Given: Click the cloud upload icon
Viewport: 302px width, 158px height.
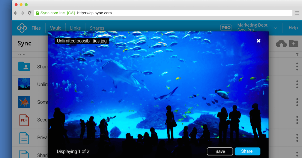Looking at the screenshot, I should pos(281,44).
